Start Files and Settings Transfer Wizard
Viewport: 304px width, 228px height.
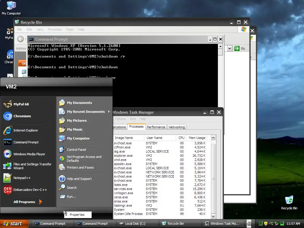27,166
